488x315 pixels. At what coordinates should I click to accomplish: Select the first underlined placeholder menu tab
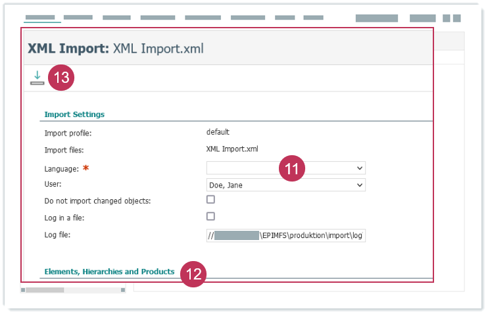point(39,18)
